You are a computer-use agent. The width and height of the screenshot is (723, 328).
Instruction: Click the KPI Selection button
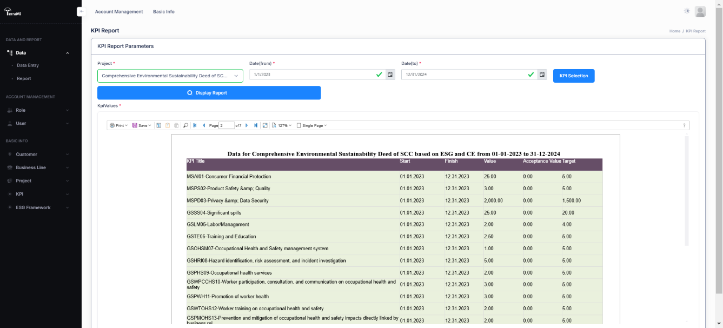tap(573, 76)
